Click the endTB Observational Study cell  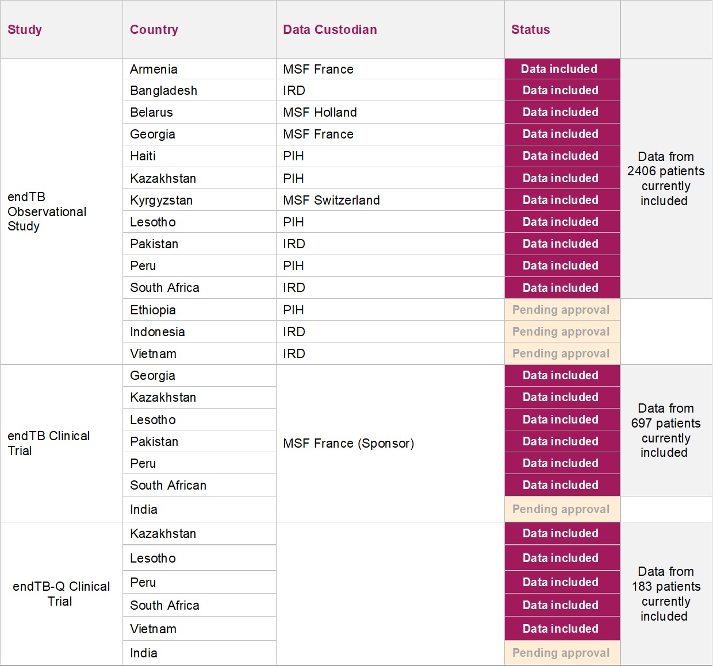coord(47,211)
